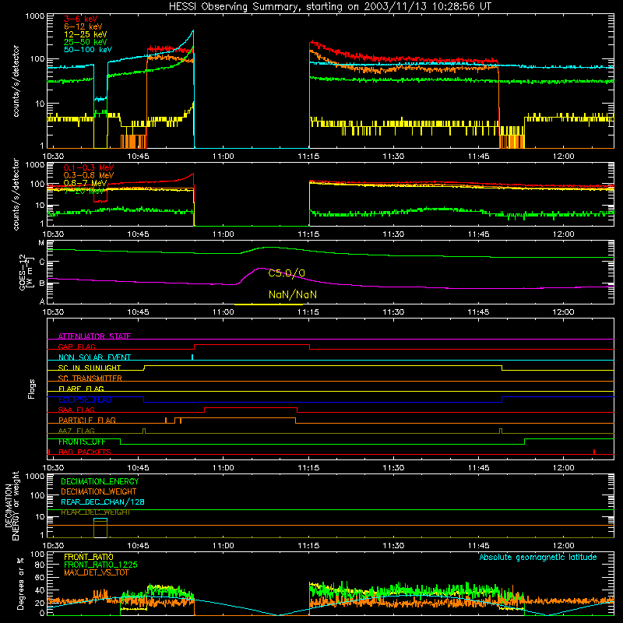Viewport: 623px width, 623px height.
Task: Select the 50-100 keV legend label
Action: point(88,50)
